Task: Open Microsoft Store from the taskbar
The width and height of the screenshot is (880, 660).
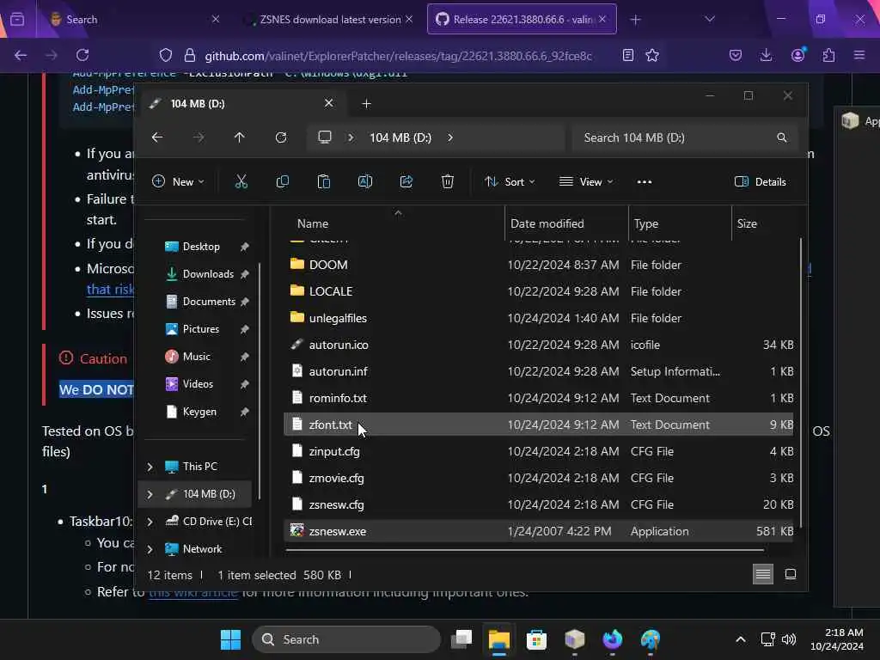Action: [536, 639]
